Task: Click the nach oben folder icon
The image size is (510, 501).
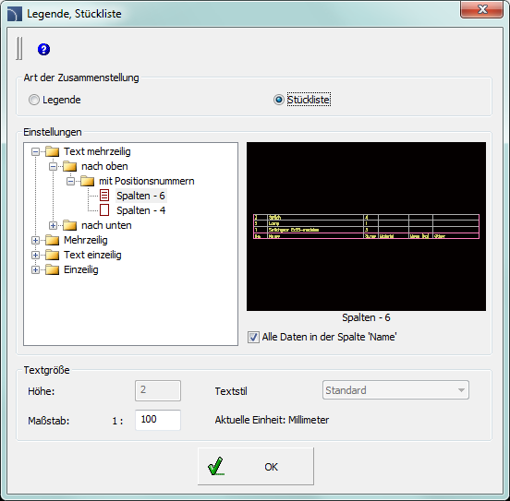Action: [69, 166]
